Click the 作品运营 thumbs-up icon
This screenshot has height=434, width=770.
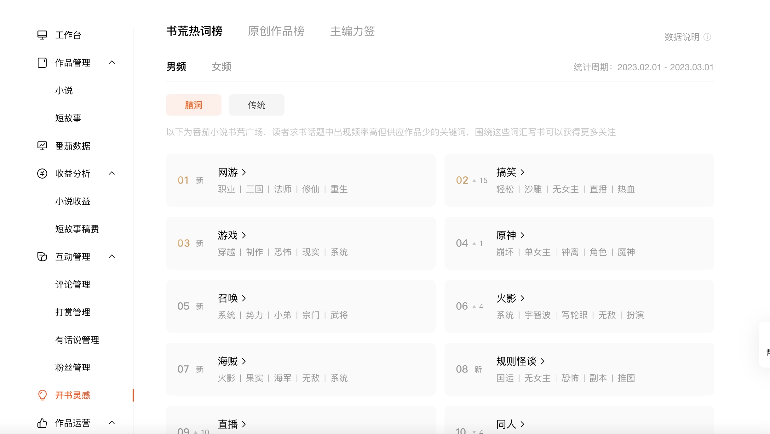(42, 423)
